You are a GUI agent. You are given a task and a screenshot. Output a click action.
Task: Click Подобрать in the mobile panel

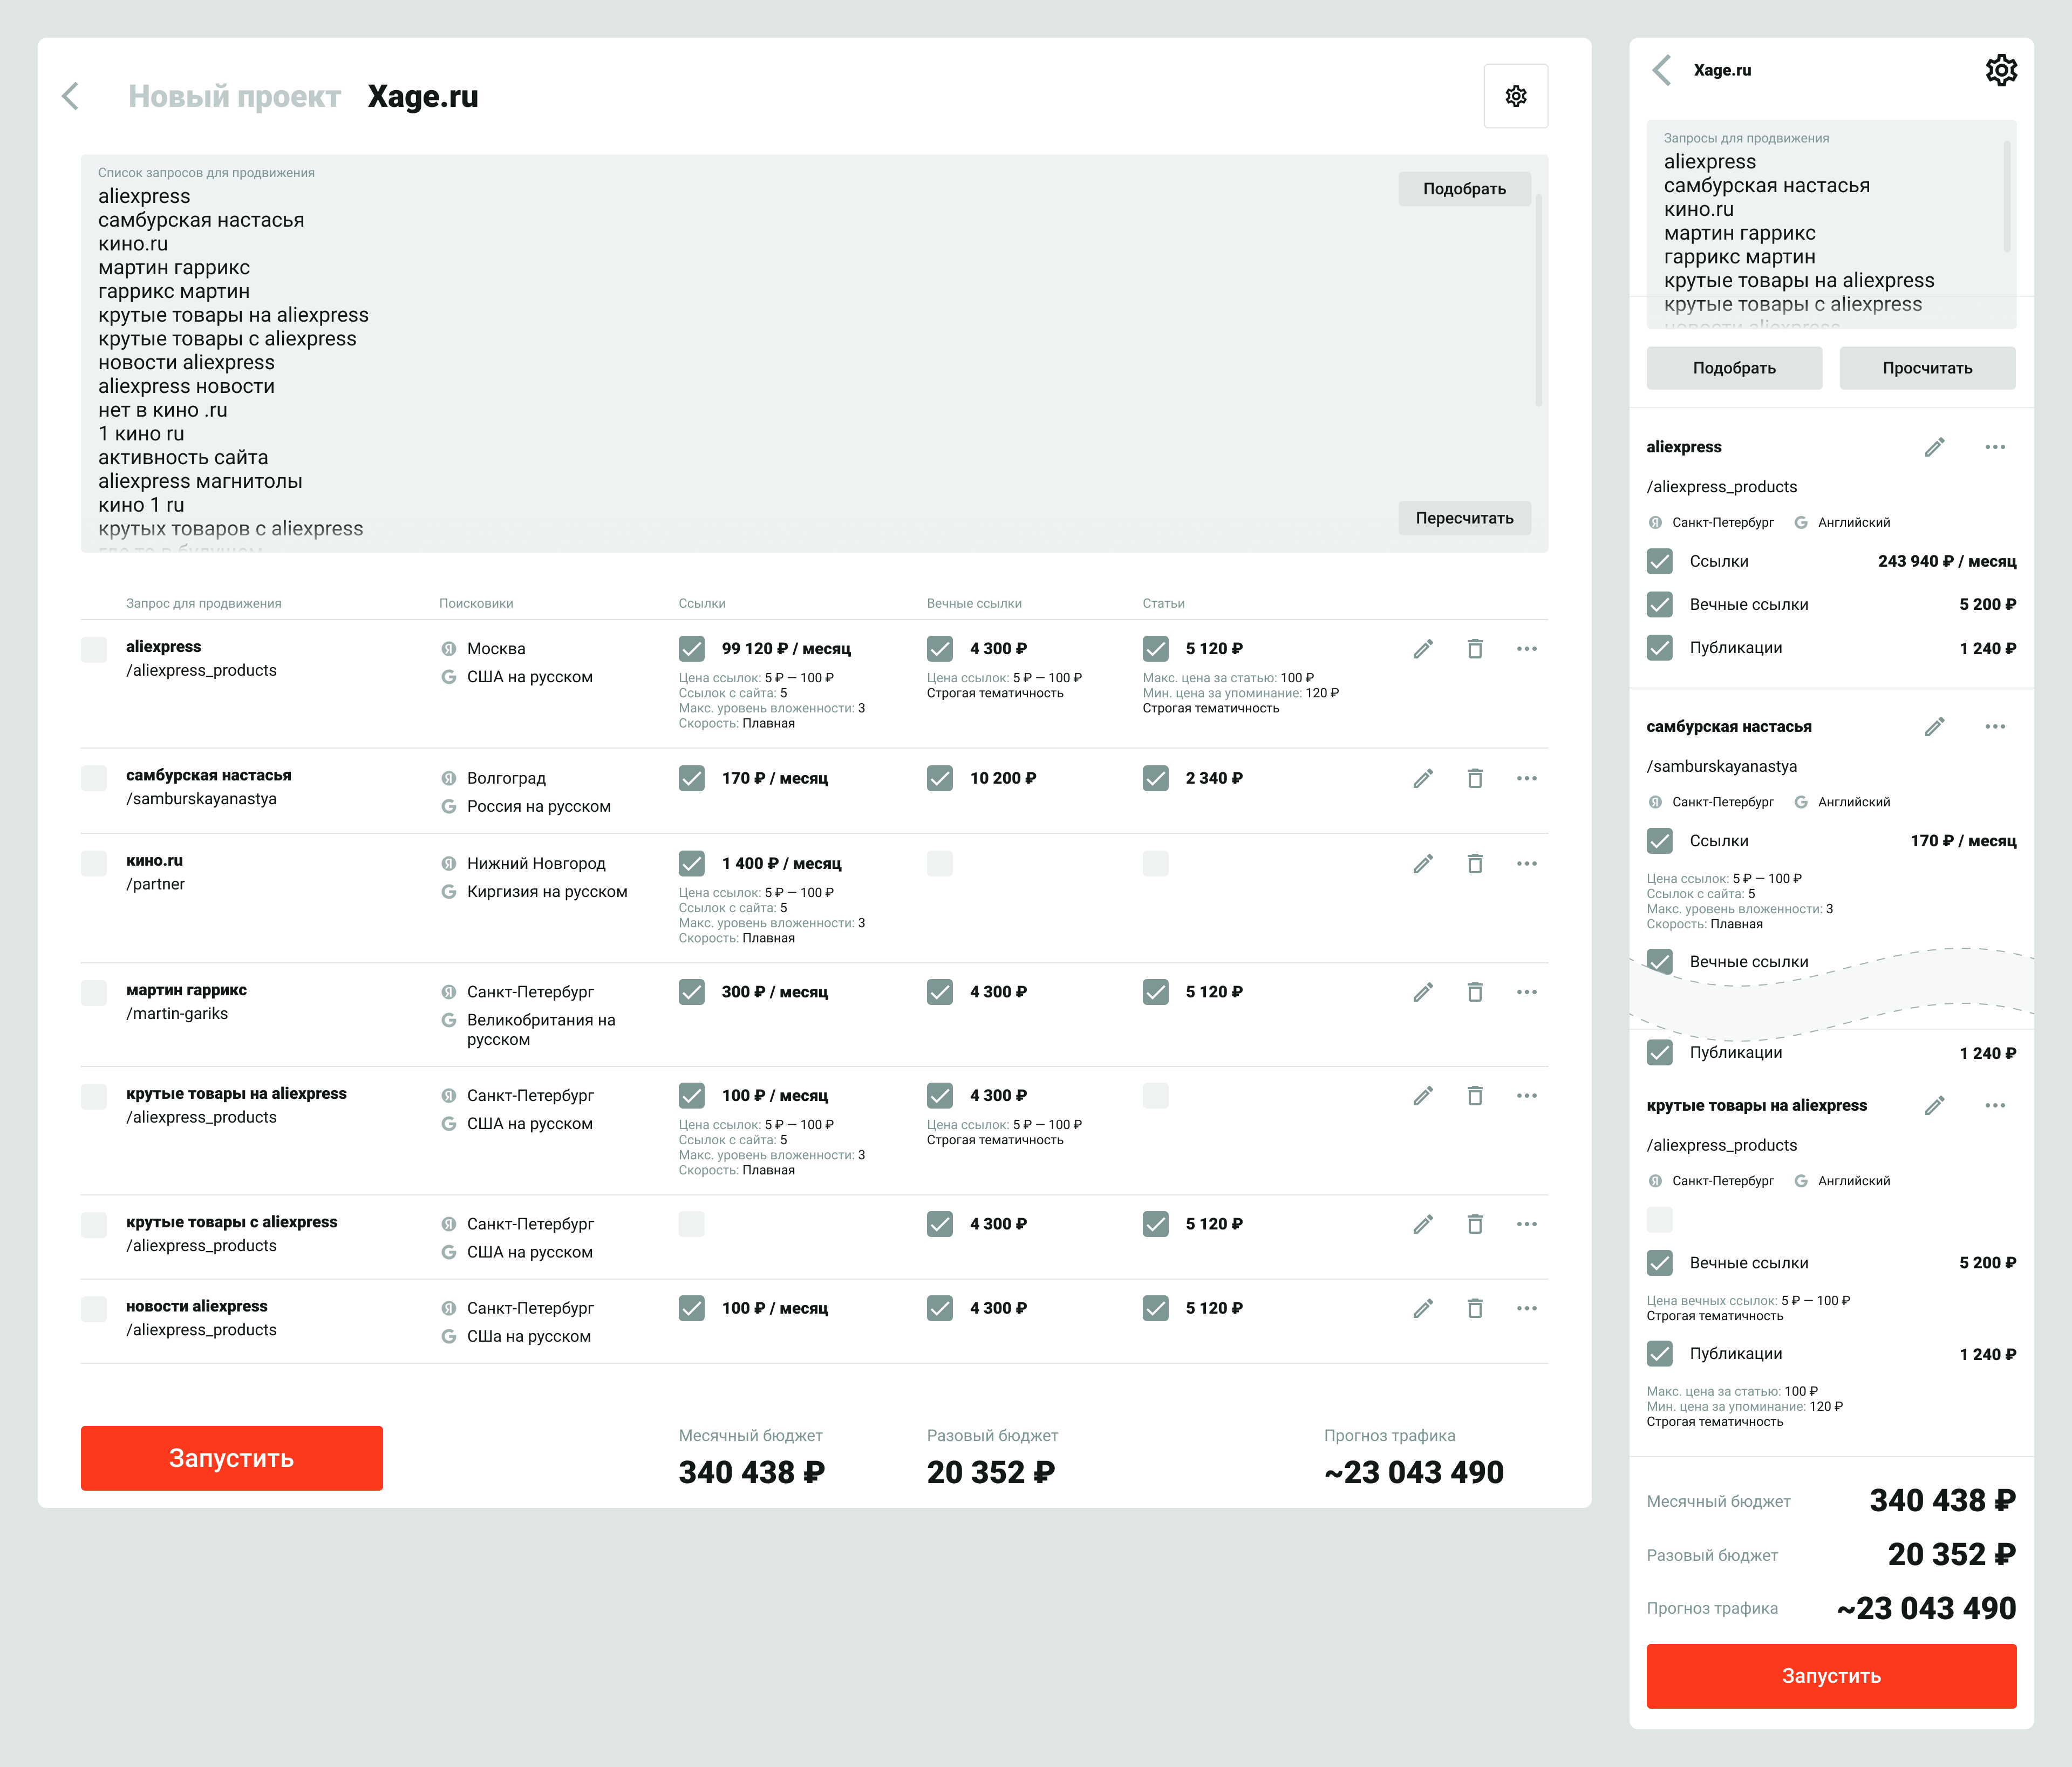1734,368
